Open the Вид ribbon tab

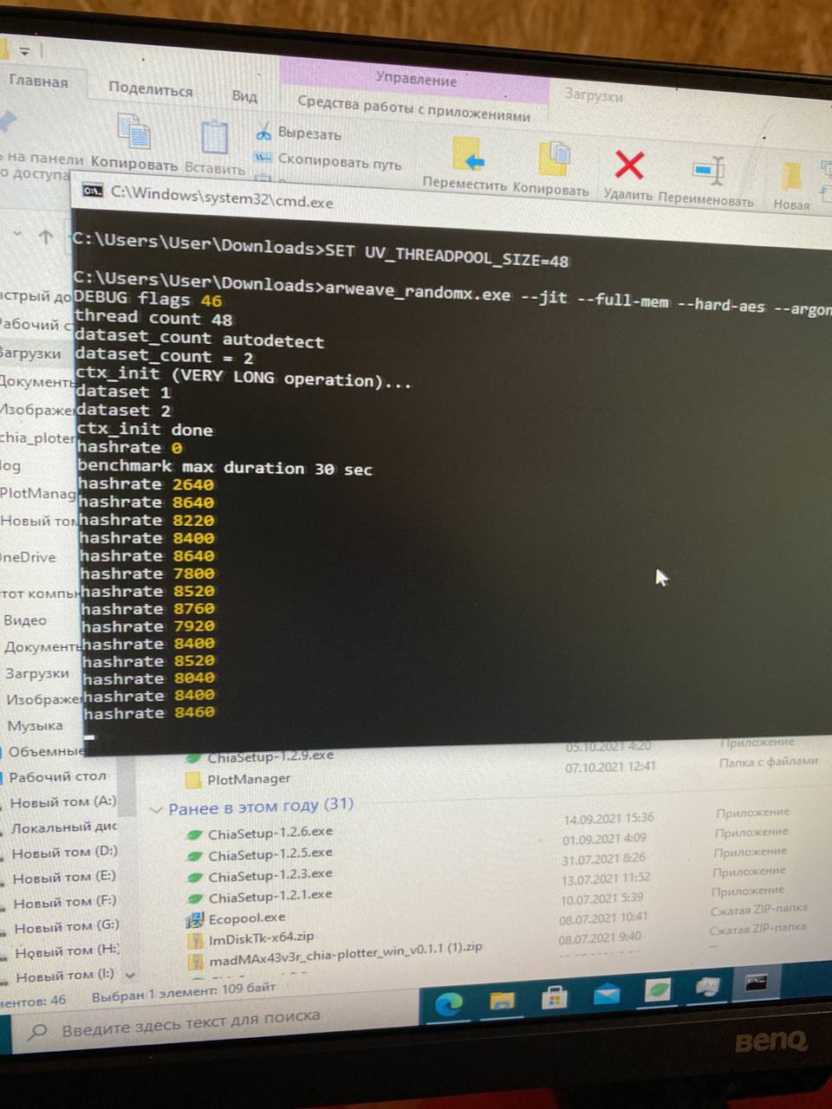[244, 95]
